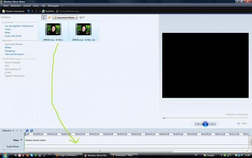Click the Filmveröffentlichung button
252x158 pixels.
point(67,11)
